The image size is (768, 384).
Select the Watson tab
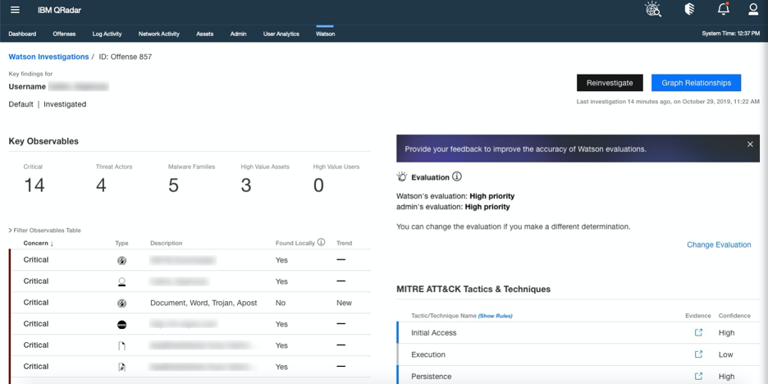325,34
